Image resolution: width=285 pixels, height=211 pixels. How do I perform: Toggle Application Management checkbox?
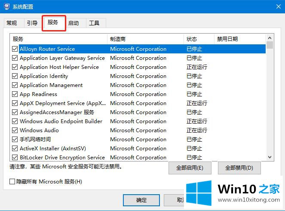[x=15, y=85]
